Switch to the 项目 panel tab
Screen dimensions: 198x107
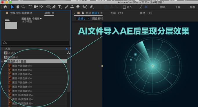(x=47, y=13)
